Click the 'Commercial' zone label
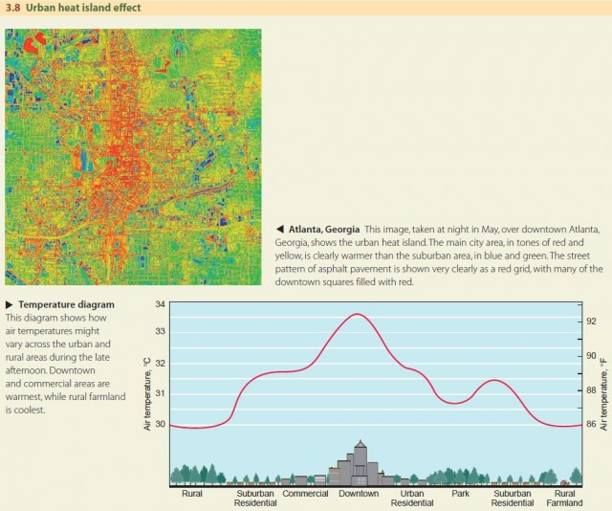The height and width of the screenshot is (511, 612). (x=305, y=494)
